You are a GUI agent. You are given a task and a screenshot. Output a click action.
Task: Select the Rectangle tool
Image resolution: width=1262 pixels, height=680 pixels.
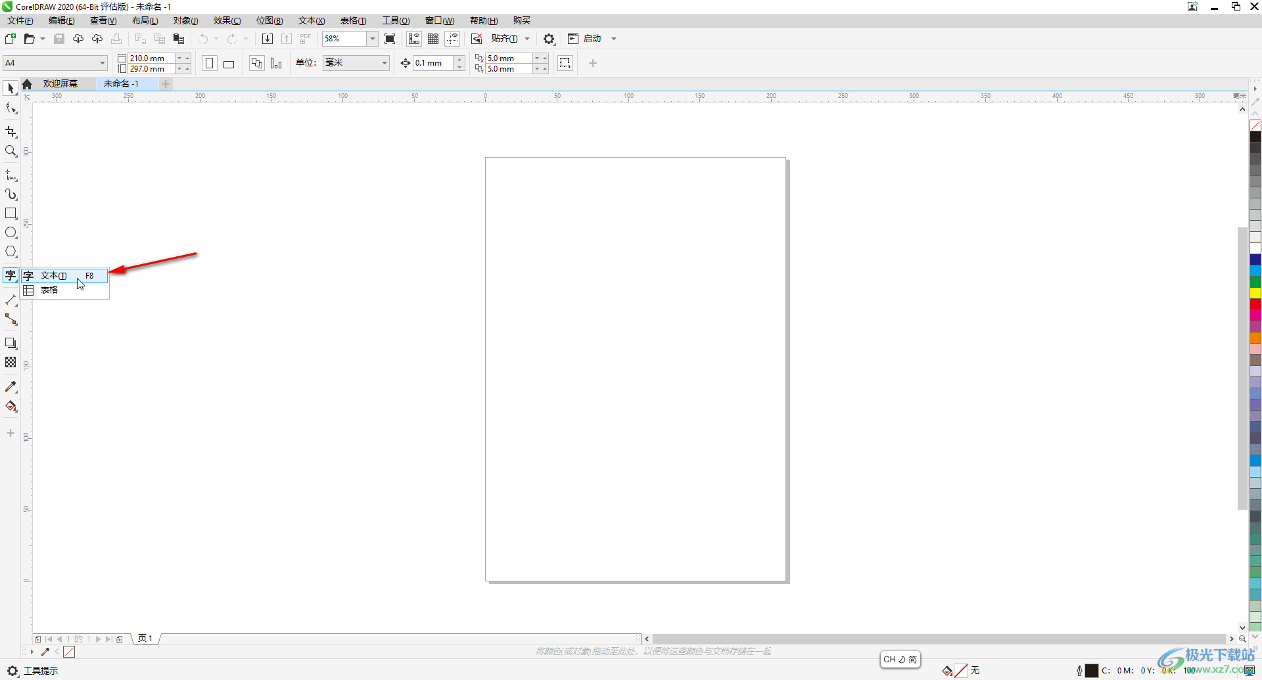pos(11,214)
